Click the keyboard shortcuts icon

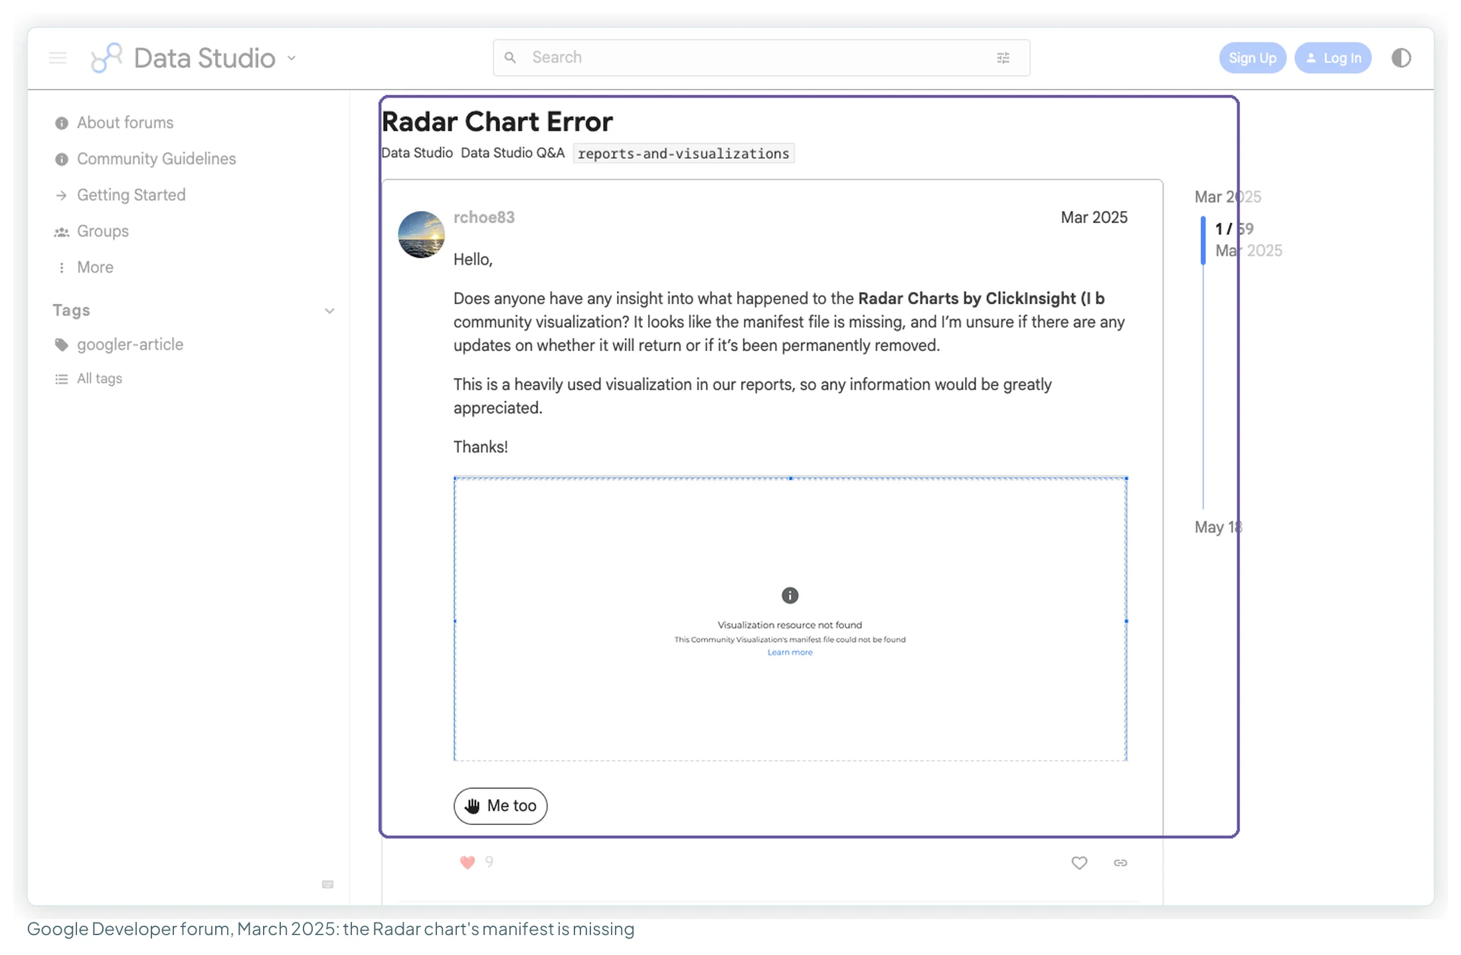pos(327,884)
